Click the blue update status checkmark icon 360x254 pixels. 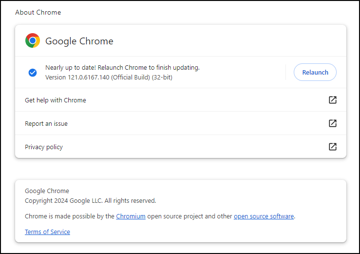33,73
